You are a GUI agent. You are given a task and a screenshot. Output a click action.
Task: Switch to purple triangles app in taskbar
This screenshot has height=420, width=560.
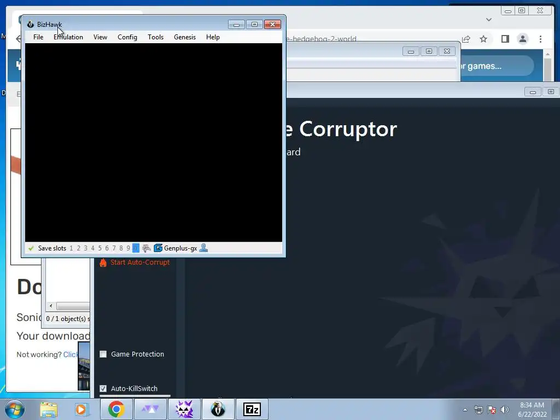click(150, 409)
